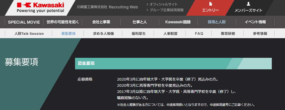Image resolution: width=285 pixels, height=110 pixels.
Task: Select the Kawasaki語録 menu item
Action: (178, 22)
